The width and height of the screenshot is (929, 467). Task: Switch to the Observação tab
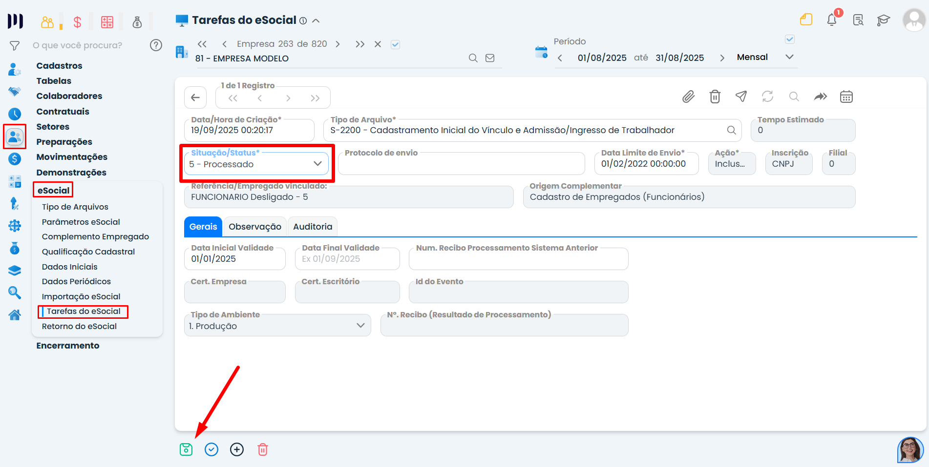(x=255, y=227)
